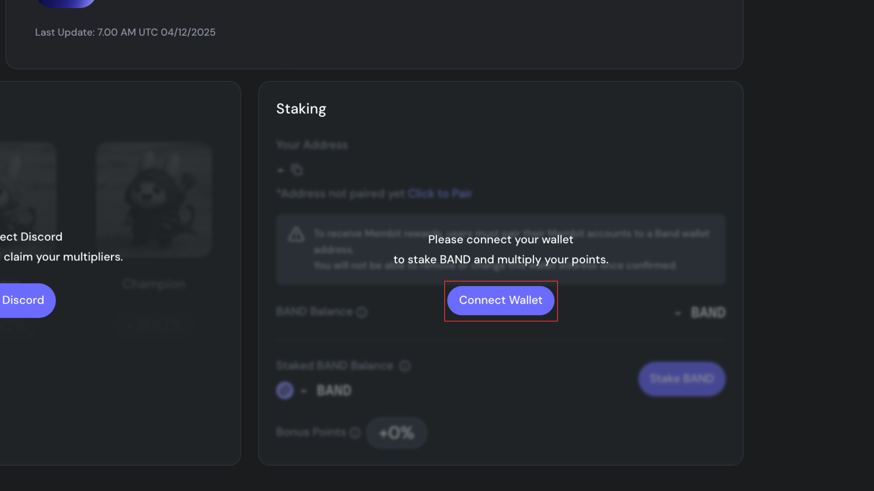874x491 pixels.
Task: Click the warning triangle icon
Action: coord(296,235)
